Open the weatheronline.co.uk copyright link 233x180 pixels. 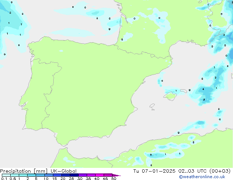[202, 177]
